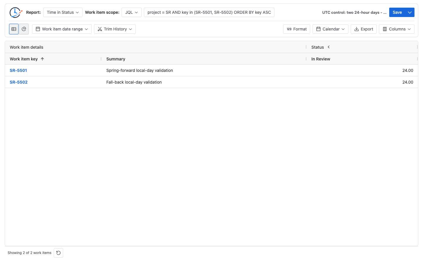Click into the JQL query field
The height and width of the screenshot is (264, 423).
point(209,12)
